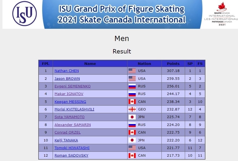Click the Georgia flag in Kvitelashvili's row
This screenshot has height=161, width=238.
point(132,109)
